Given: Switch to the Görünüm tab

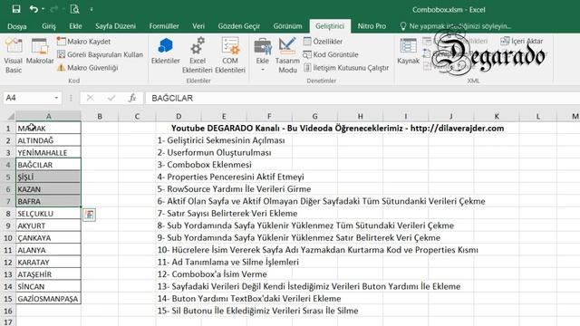Looking at the screenshot, I should pyautogui.click(x=287, y=26).
